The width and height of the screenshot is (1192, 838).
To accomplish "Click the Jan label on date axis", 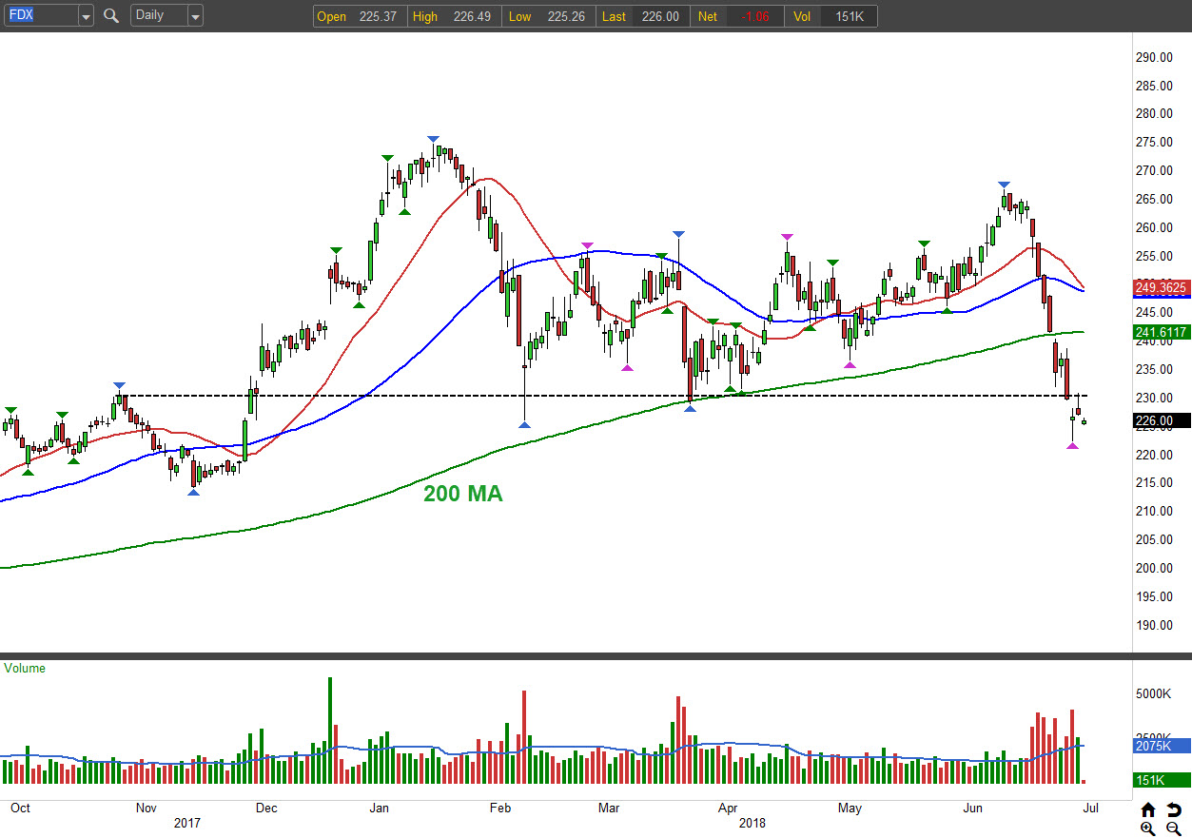I will pos(379,809).
